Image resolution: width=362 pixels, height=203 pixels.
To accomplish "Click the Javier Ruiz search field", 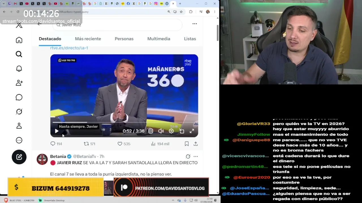I will [117, 25].
